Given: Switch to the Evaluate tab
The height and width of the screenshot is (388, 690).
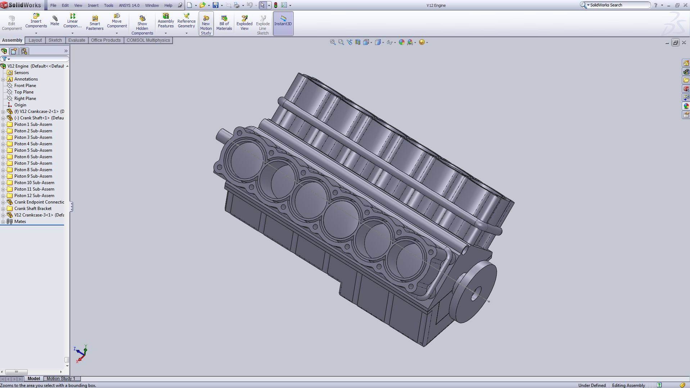Looking at the screenshot, I should point(77,40).
